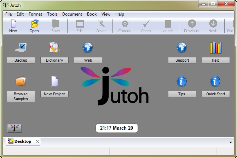
Task: Open the Format menu
Action: (x=35, y=14)
